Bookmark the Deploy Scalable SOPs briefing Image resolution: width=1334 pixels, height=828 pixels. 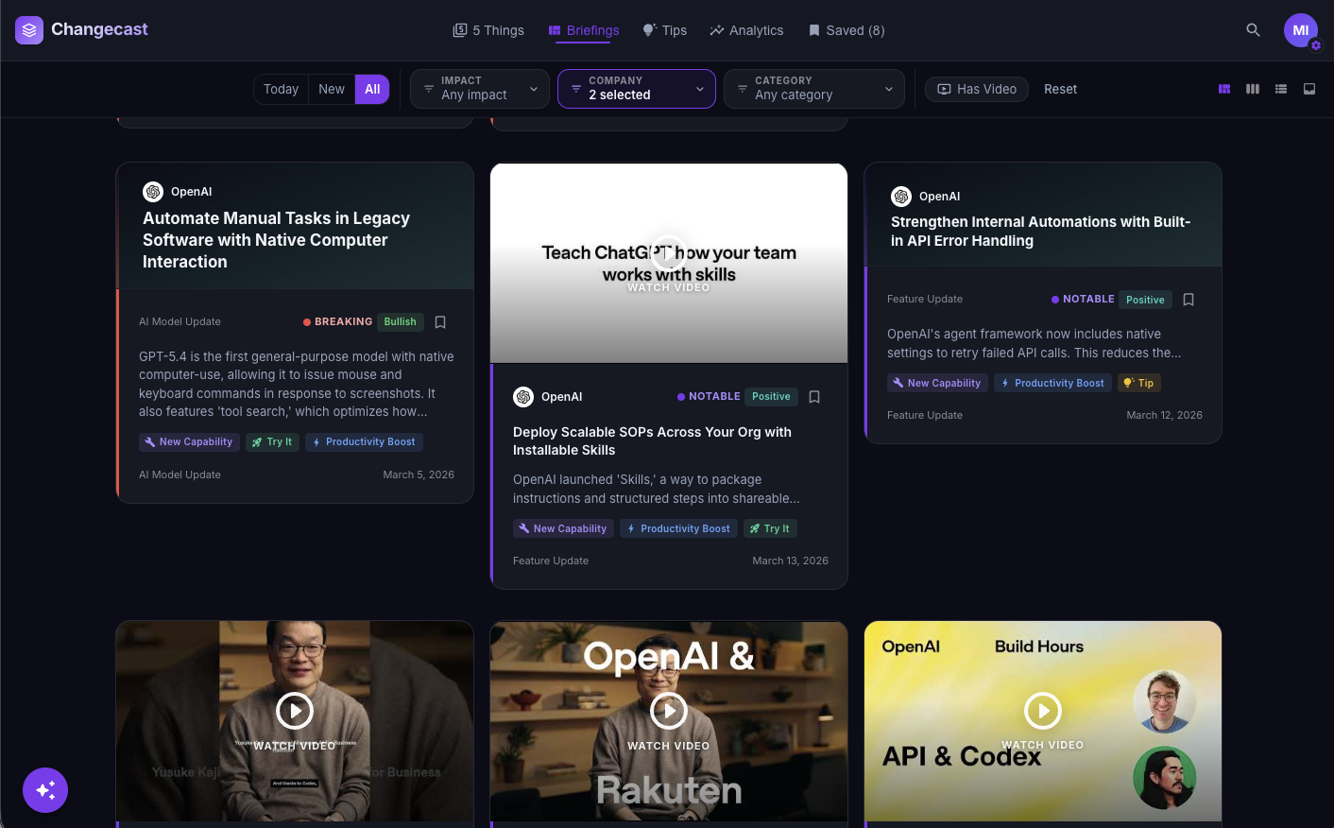pos(814,397)
